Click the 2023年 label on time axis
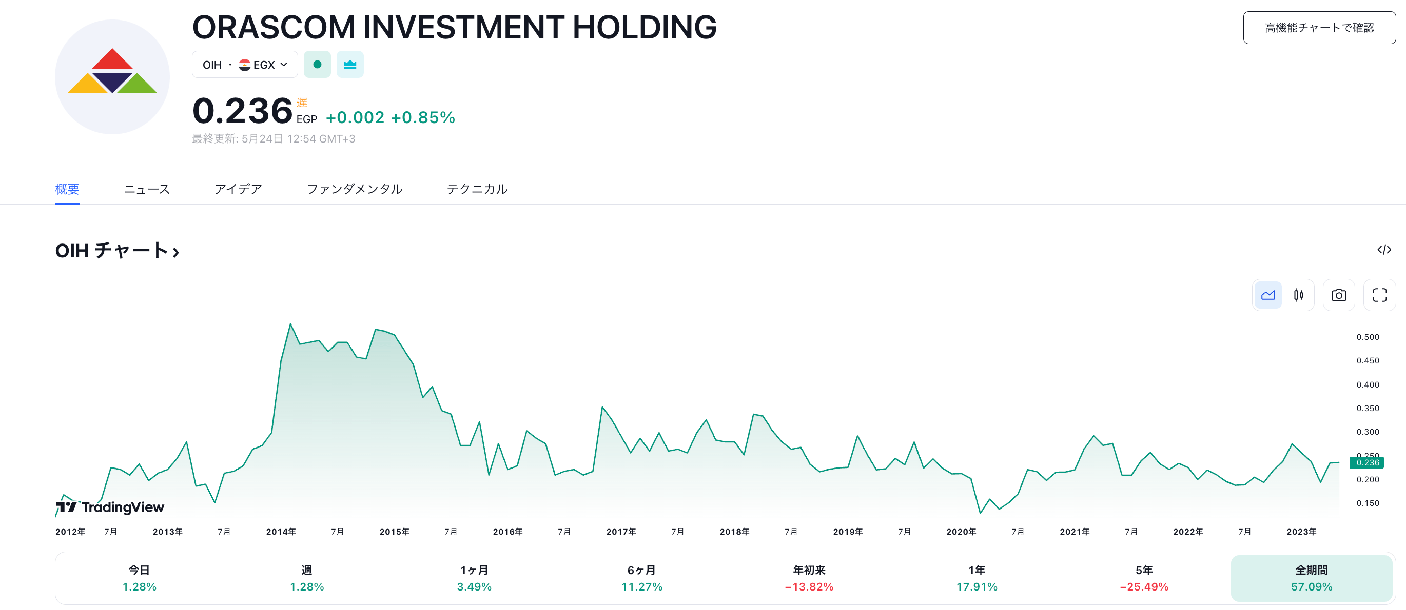The width and height of the screenshot is (1406, 610). [x=1301, y=532]
